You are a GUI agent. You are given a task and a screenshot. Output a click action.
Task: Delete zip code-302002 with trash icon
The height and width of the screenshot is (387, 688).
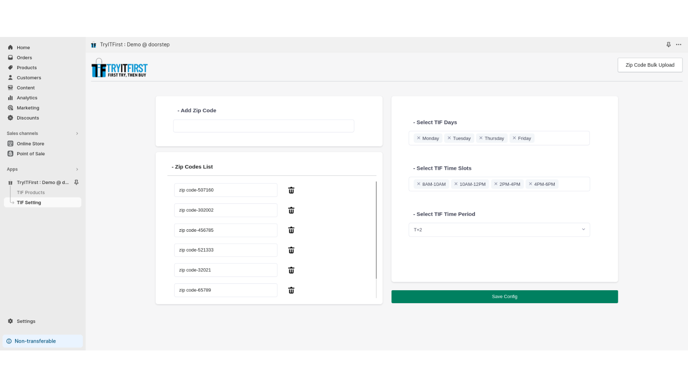291,210
